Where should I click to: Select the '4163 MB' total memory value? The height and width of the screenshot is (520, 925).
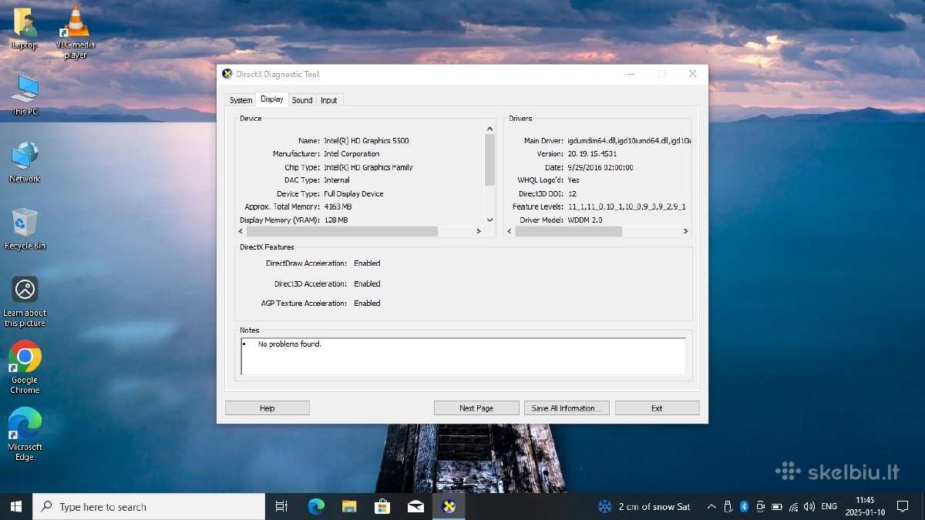(x=338, y=207)
